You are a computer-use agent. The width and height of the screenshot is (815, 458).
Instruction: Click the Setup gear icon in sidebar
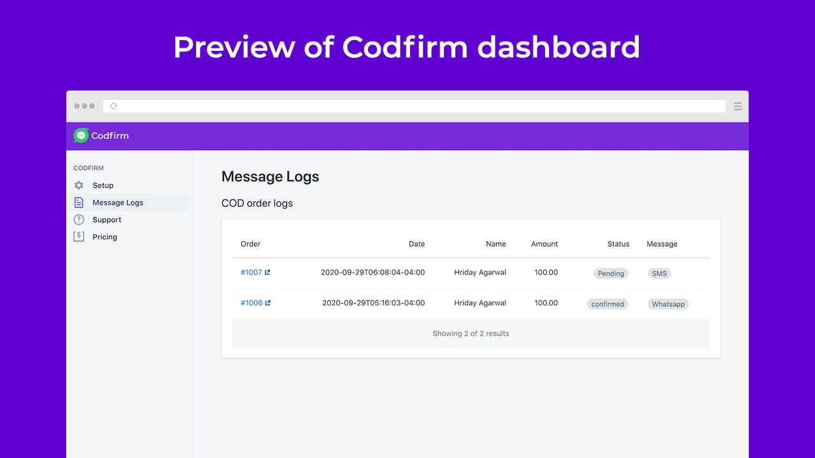78,185
